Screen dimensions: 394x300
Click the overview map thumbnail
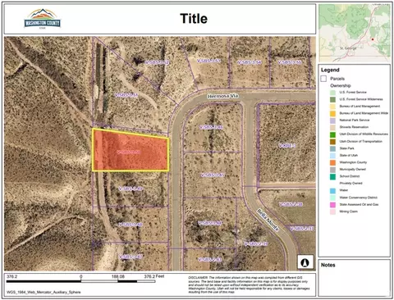(x=355, y=33)
